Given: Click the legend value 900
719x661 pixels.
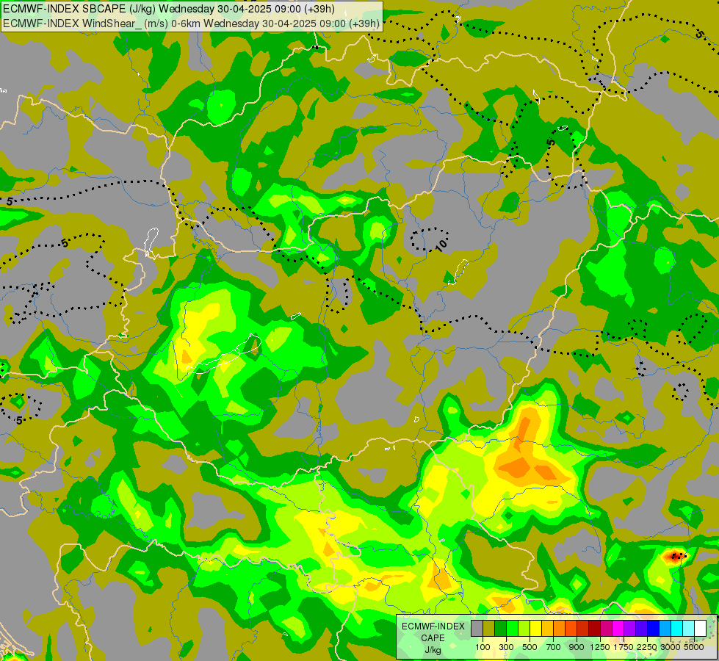Looking at the screenshot, I should click(577, 647).
